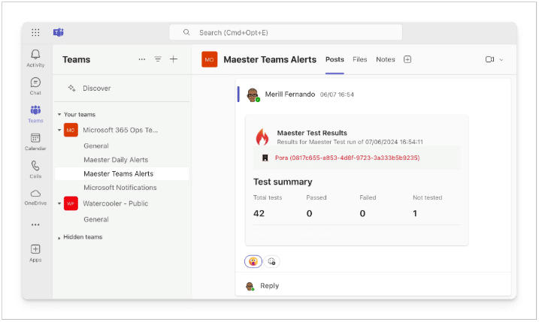The width and height of the screenshot is (539, 322).
Task: Click the filter teams icon
Action: pyautogui.click(x=158, y=59)
